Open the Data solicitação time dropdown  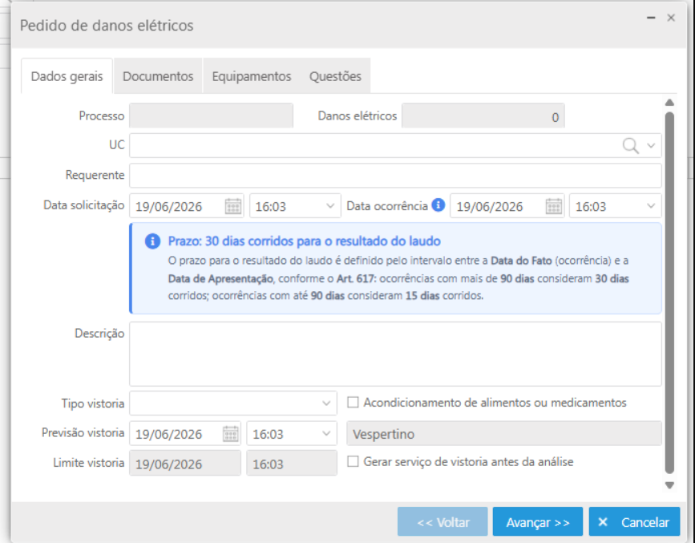[x=329, y=206]
